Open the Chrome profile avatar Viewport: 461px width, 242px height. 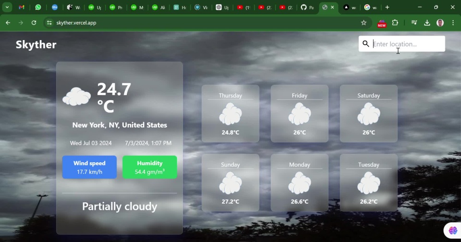pos(440,23)
